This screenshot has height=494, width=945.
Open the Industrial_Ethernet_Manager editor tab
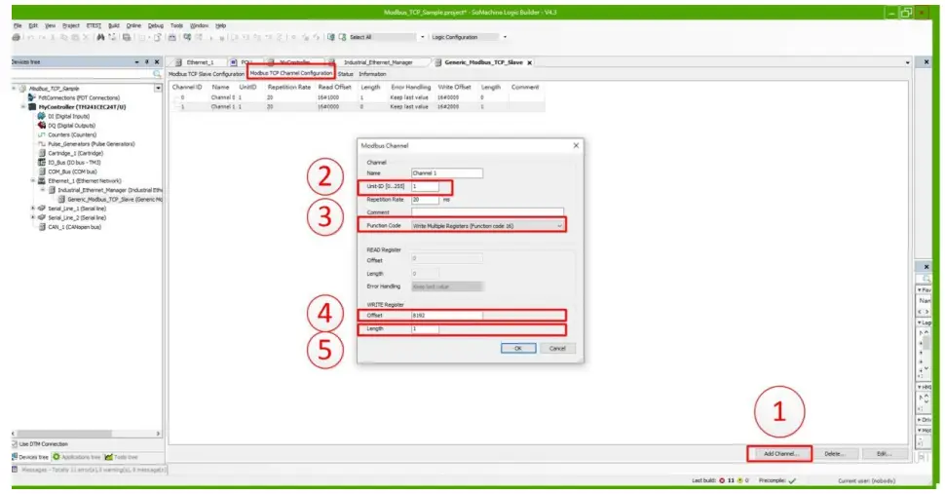click(x=378, y=62)
